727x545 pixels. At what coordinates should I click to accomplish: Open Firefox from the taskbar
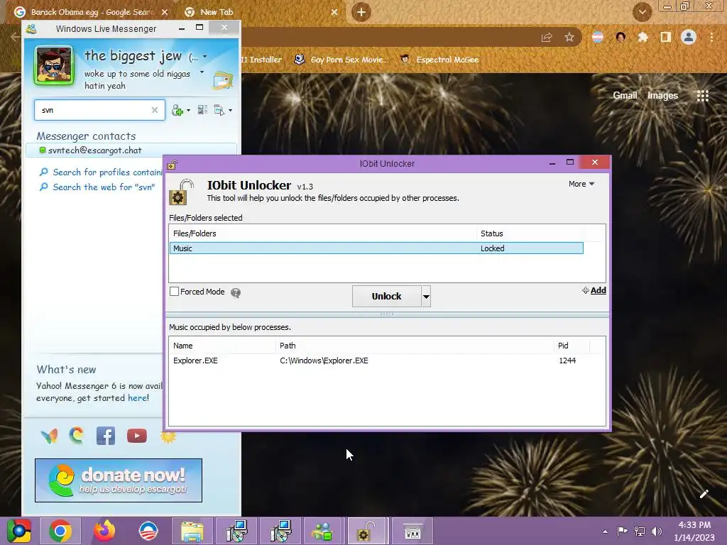[x=104, y=531]
